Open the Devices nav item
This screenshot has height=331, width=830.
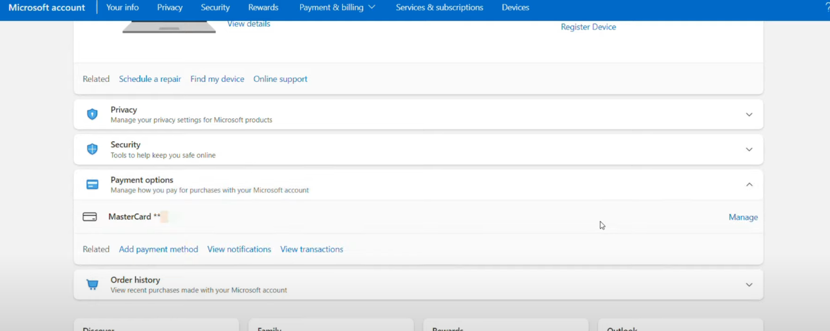pyautogui.click(x=515, y=7)
